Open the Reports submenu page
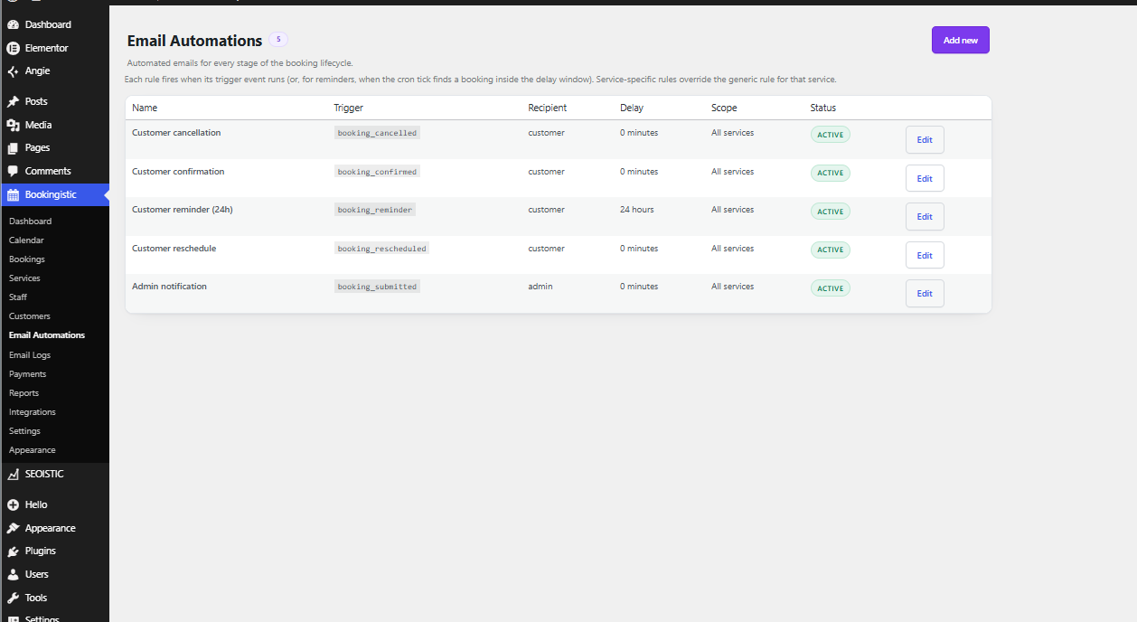Image resolution: width=1137 pixels, height=622 pixels. click(x=23, y=393)
